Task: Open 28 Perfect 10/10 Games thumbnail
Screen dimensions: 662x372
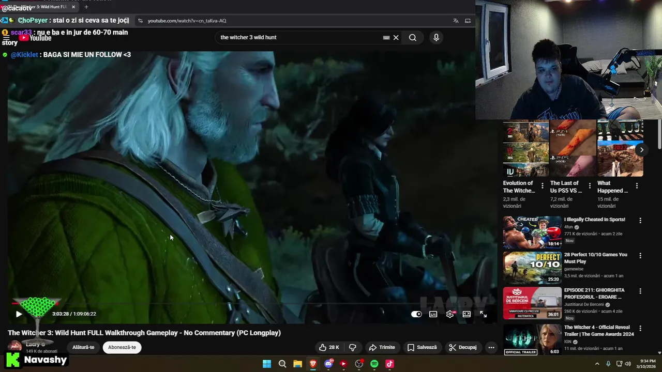Action: (x=532, y=268)
